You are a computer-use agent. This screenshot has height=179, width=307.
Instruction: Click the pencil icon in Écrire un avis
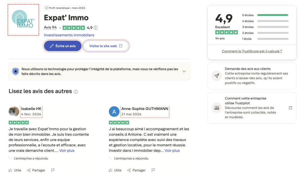click(52, 46)
